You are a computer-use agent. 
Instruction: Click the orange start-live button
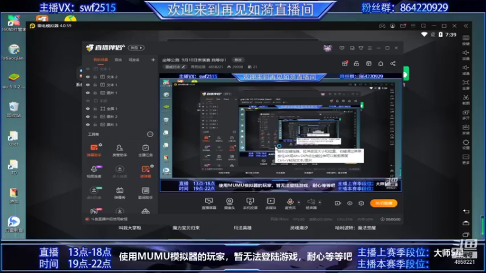384,203
